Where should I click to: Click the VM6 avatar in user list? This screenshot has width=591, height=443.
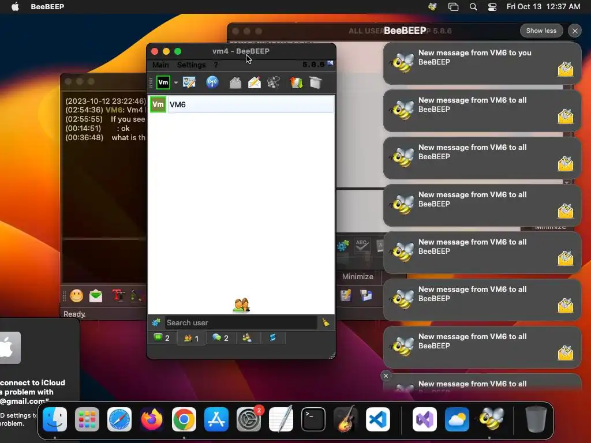point(158,104)
